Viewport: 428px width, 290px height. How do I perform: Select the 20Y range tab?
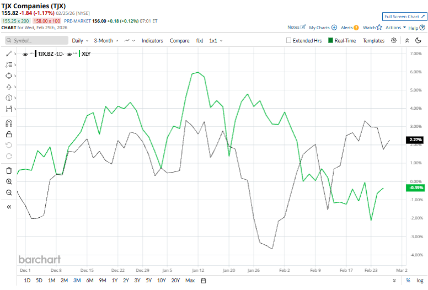pos(175,281)
